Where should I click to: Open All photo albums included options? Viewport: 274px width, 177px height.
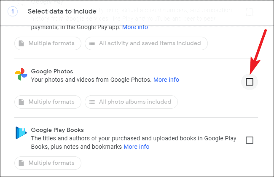(x=131, y=102)
